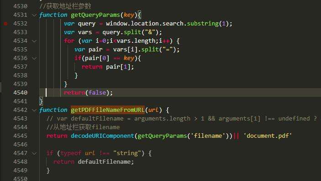Fold the if block at line 4536
Image resolution: width=321 pixels, height=181 pixels.
point(34,58)
